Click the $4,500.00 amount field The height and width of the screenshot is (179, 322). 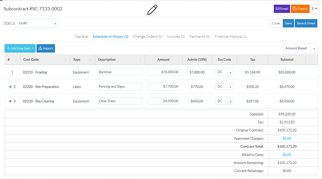click(x=163, y=101)
